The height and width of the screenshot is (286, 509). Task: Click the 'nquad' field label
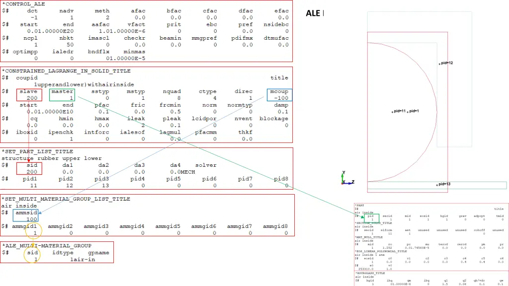(x=171, y=91)
